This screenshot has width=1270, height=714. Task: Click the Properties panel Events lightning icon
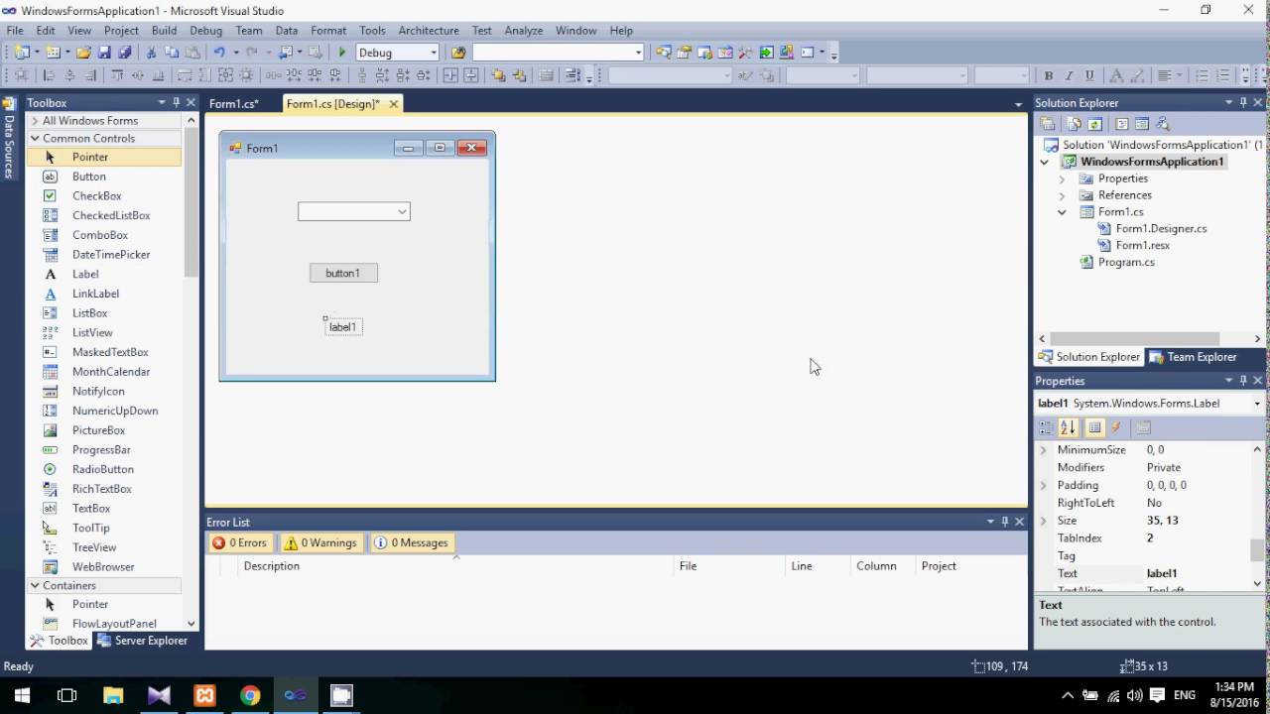pos(1115,427)
